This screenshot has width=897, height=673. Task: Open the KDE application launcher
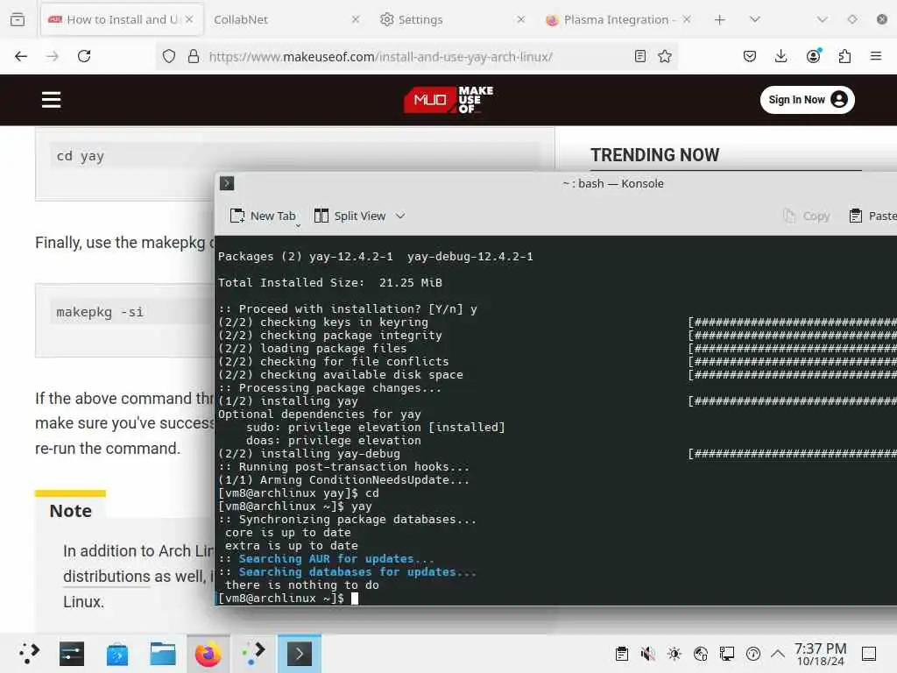tap(29, 654)
